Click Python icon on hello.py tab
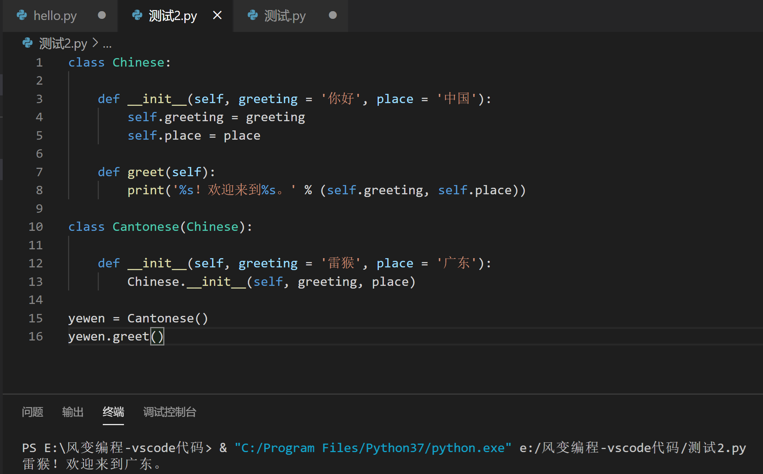 point(22,15)
